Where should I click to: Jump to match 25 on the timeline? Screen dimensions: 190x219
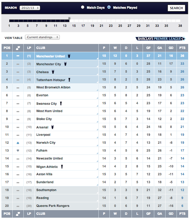[x=120, y=26]
